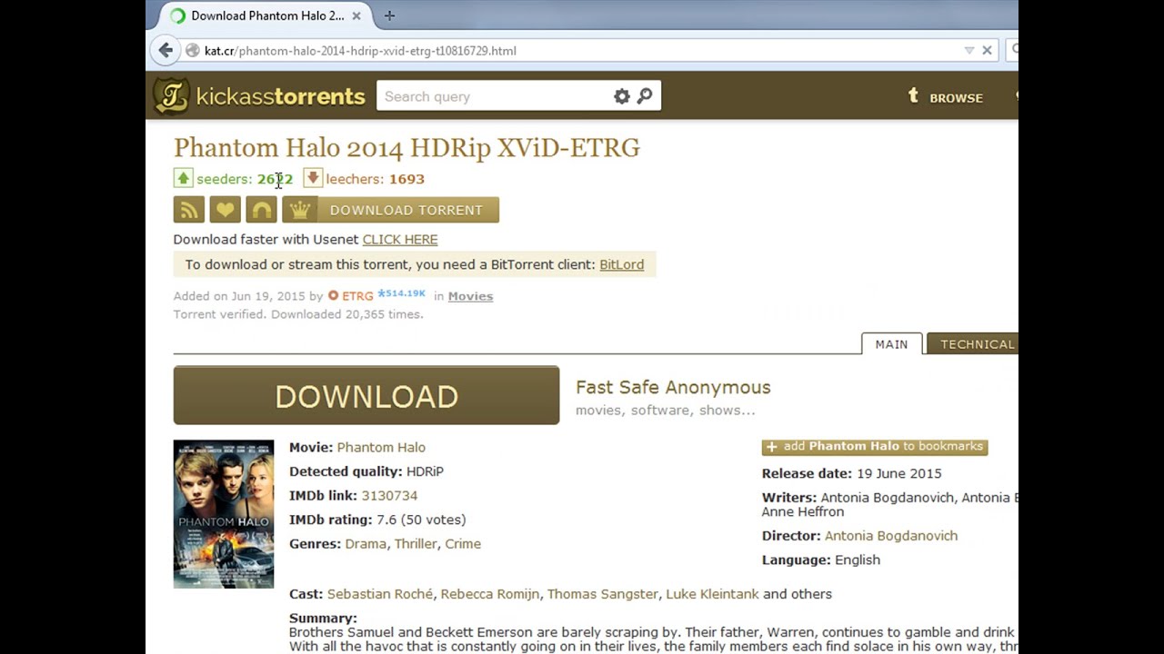1164x654 pixels.
Task: Stop page loading with the X button
Action: tap(987, 50)
